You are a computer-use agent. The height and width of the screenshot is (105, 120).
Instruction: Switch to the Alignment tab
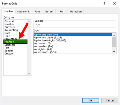(23, 12)
